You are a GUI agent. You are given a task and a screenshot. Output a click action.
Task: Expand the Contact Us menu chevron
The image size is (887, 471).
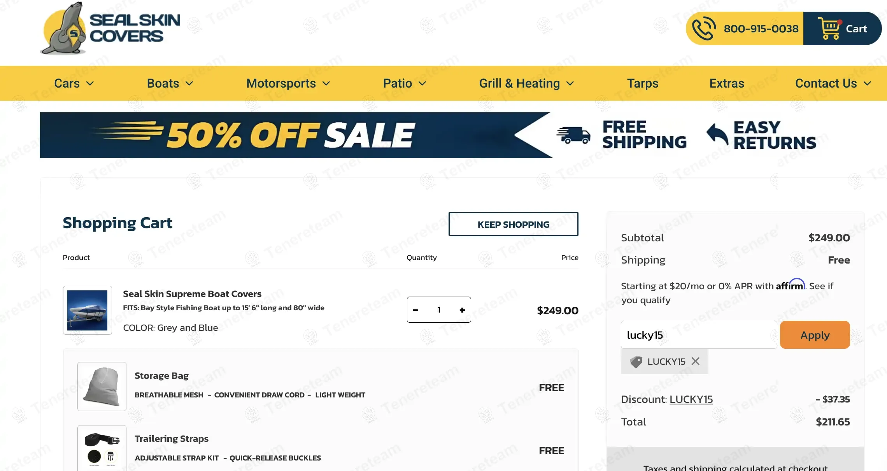pyautogui.click(x=867, y=83)
